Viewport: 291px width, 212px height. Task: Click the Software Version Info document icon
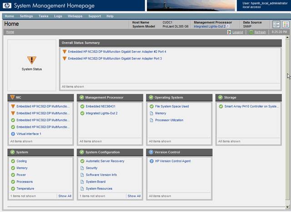(x=82, y=175)
